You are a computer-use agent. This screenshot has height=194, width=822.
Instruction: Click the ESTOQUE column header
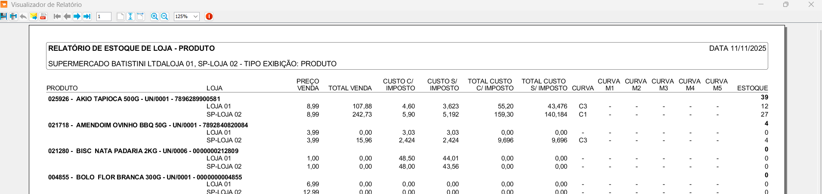752,88
